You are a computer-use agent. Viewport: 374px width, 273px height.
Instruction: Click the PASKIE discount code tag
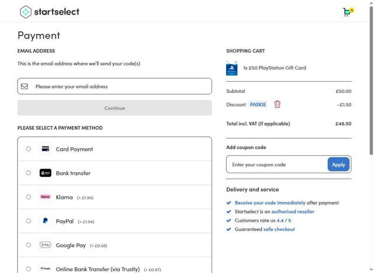[258, 104]
